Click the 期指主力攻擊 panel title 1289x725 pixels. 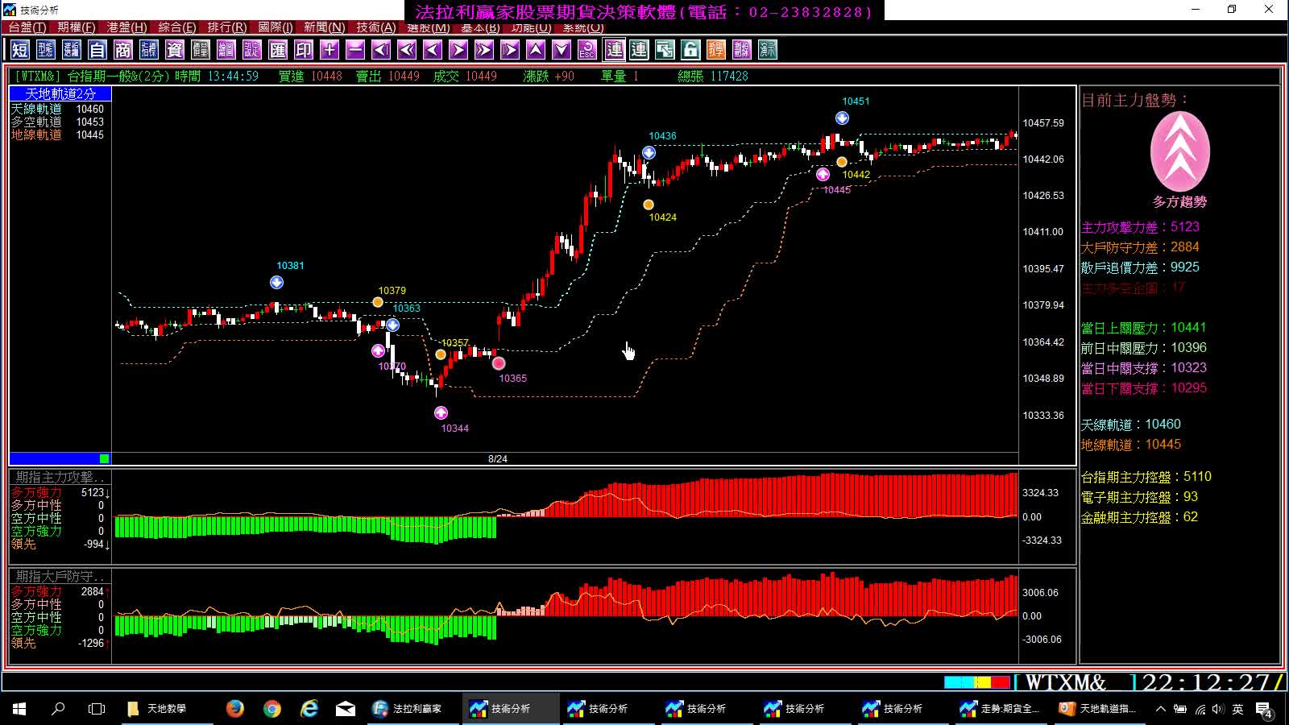60,477
